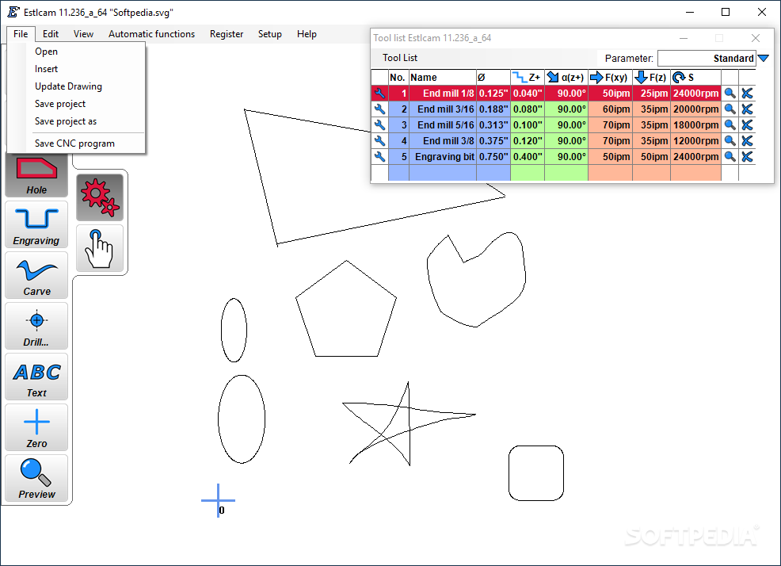The width and height of the screenshot is (781, 566).
Task: Open the Setup menu
Action: click(269, 34)
